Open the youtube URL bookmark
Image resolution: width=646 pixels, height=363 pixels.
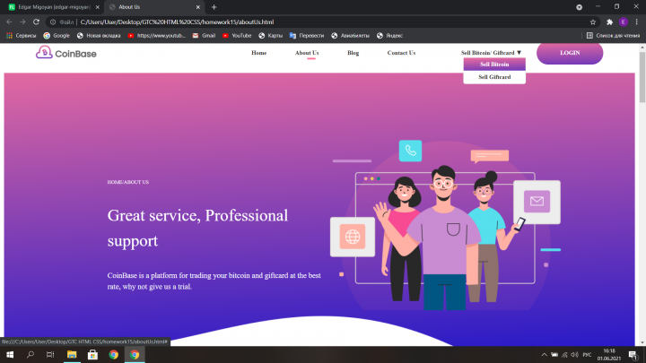click(x=156, y=36)
